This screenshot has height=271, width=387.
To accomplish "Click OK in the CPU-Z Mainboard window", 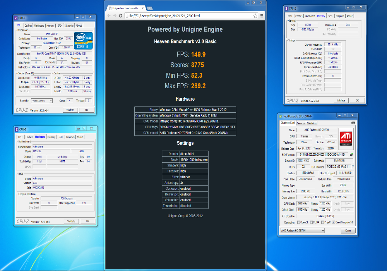I will point(87,221).
